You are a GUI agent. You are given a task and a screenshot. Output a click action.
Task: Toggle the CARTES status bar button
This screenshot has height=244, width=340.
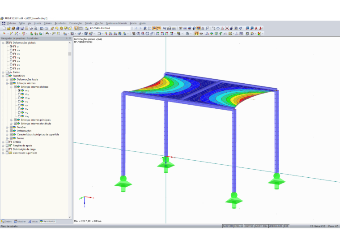(x=249, y=226)
